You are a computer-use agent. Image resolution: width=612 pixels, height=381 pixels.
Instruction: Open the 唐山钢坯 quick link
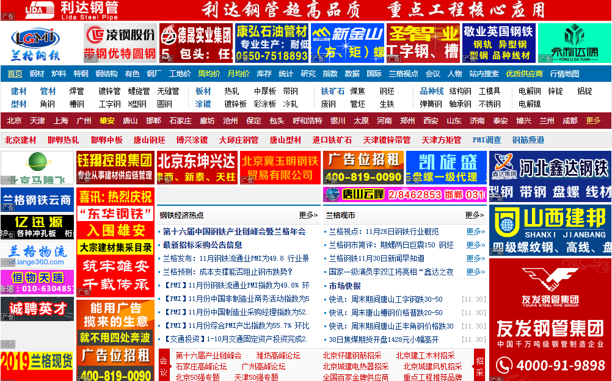pyautogui.click(x=149, y=140)
